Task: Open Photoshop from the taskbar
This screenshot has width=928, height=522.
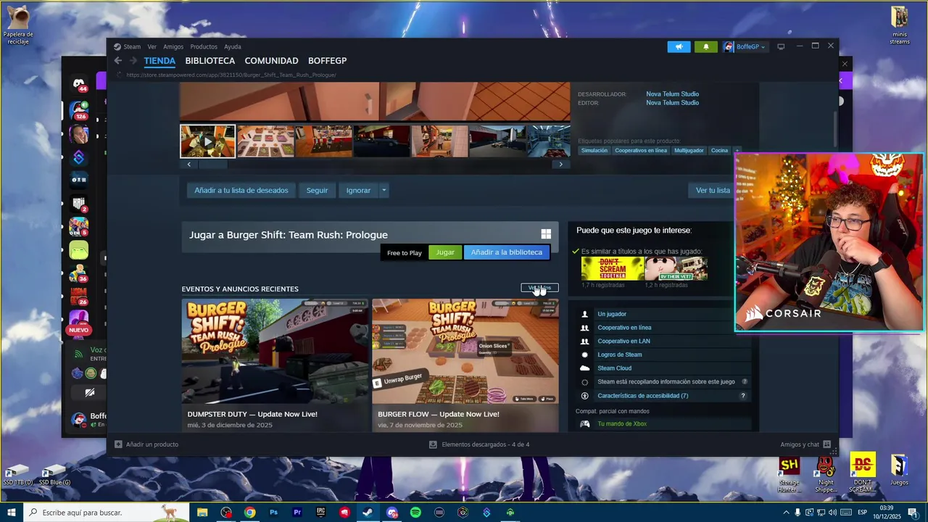Action: click(273, 513)
